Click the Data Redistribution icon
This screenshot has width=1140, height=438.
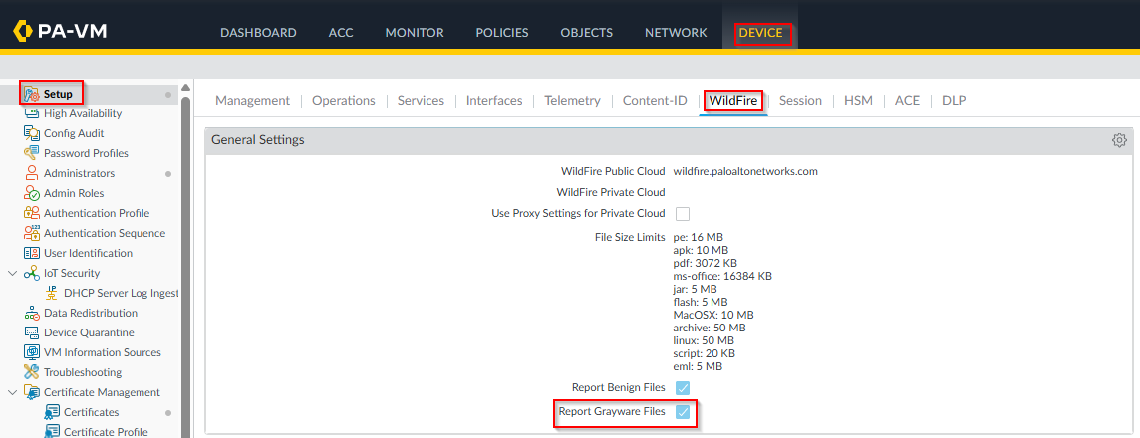[x=31, y=313]
